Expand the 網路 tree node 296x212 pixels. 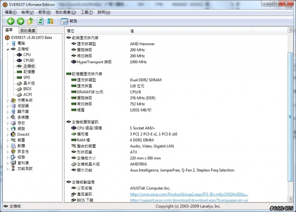tap(8, 129)
